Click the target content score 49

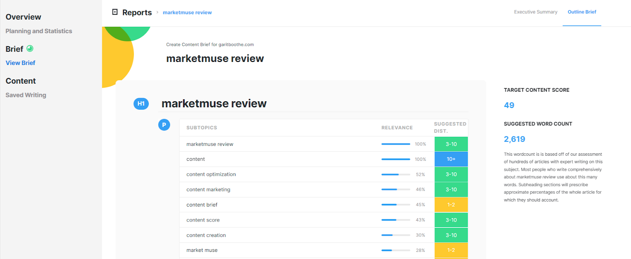[x=509, y=105]
